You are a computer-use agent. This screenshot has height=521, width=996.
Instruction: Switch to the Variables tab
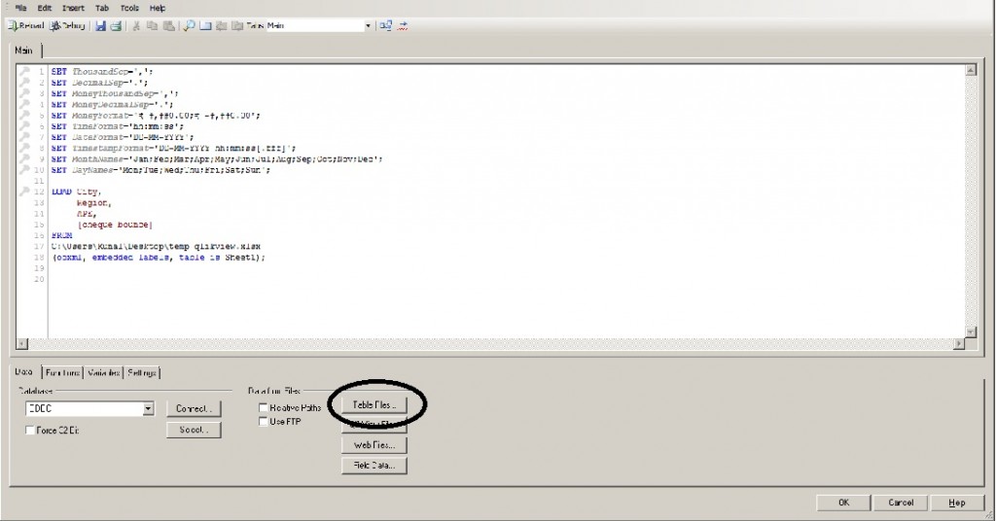(x=103, y=373)
